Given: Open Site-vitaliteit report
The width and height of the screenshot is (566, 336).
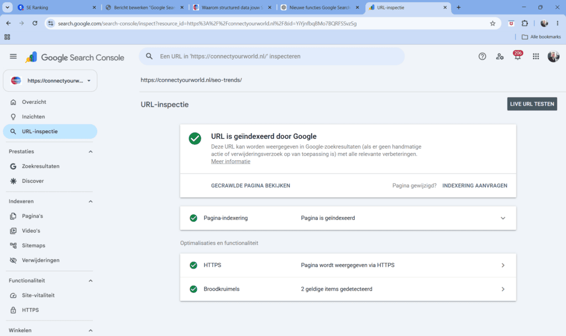Looking at the screenshot, I should tap(50, 296).
